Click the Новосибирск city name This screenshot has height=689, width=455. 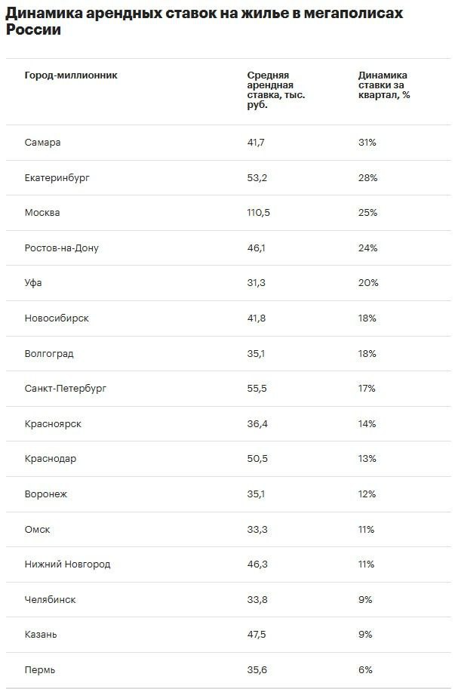[57, 318]
